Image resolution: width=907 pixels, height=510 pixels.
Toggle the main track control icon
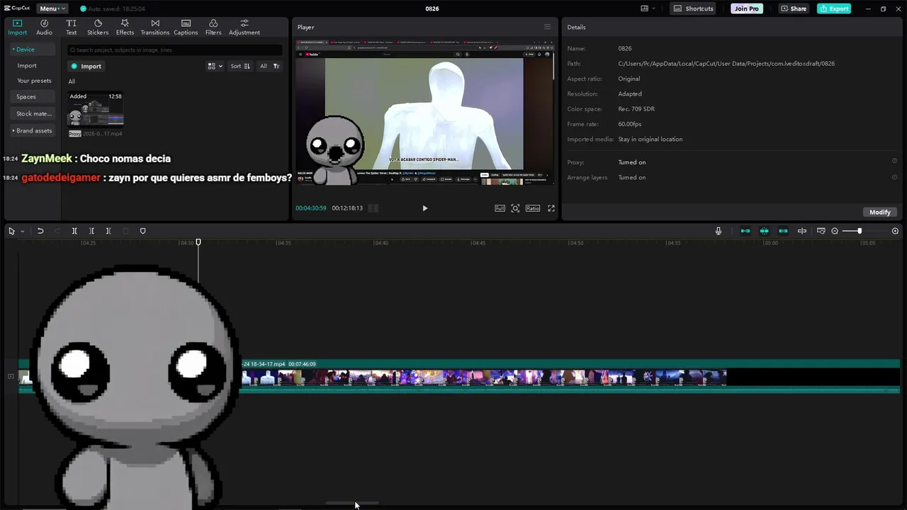[11, 376]
